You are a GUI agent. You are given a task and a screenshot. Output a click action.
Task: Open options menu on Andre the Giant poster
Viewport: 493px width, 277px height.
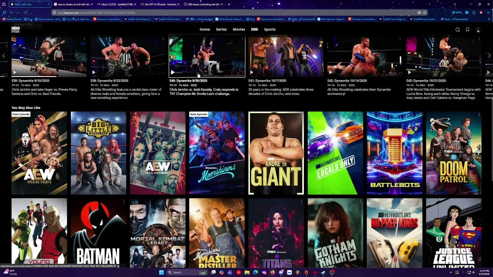coord(302,115)
